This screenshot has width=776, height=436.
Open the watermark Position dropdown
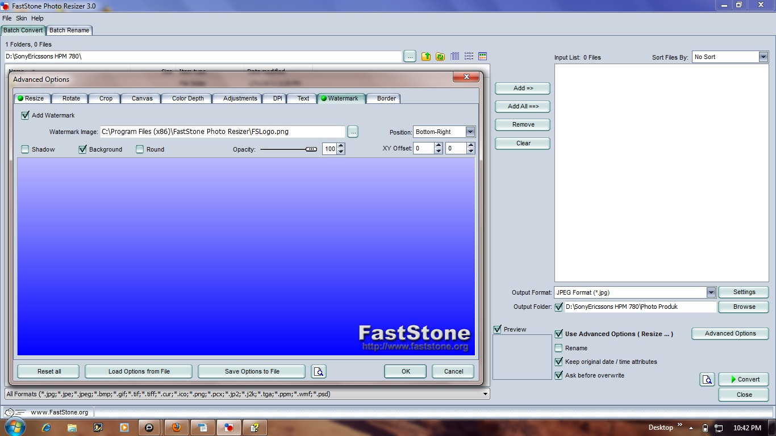[470, 132]
